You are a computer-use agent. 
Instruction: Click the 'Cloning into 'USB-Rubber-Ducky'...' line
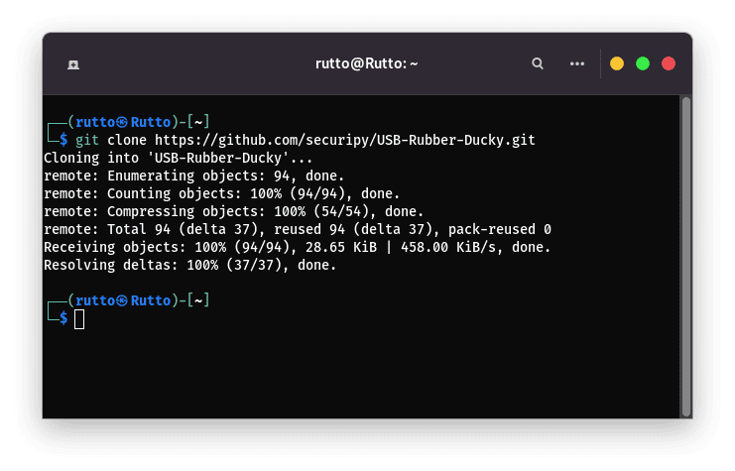179,158
